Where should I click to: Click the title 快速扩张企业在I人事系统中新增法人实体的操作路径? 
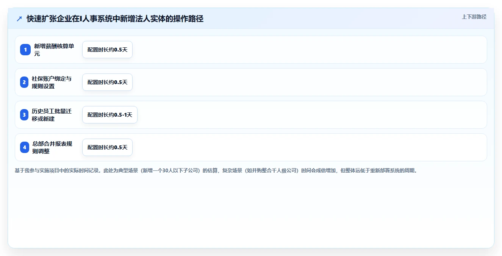(115, 19)
